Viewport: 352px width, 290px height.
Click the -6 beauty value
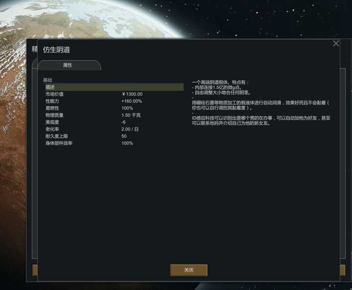(124, 122)
